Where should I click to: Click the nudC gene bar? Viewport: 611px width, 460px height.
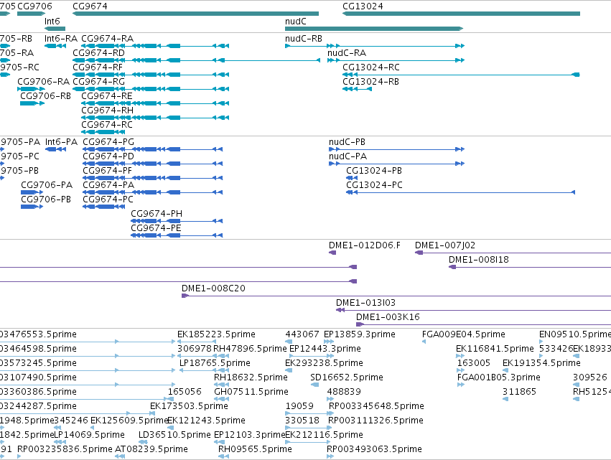(374, 29)
